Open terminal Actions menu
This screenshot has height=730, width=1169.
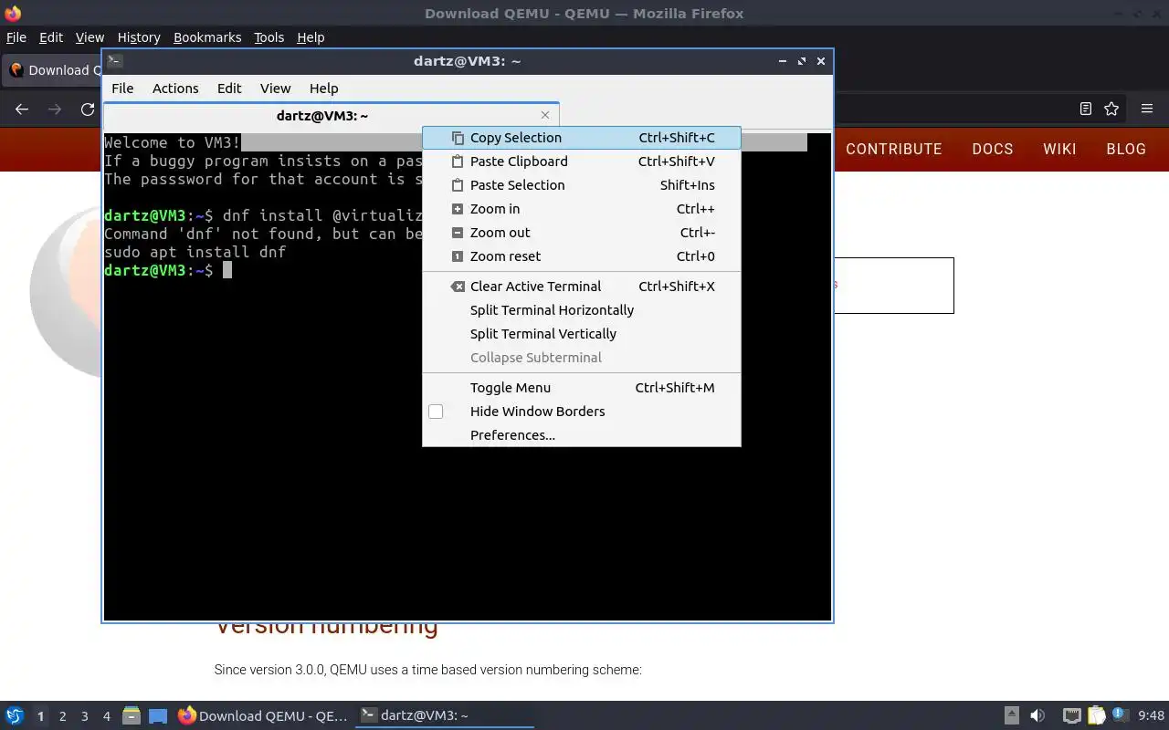coord(175,89)
